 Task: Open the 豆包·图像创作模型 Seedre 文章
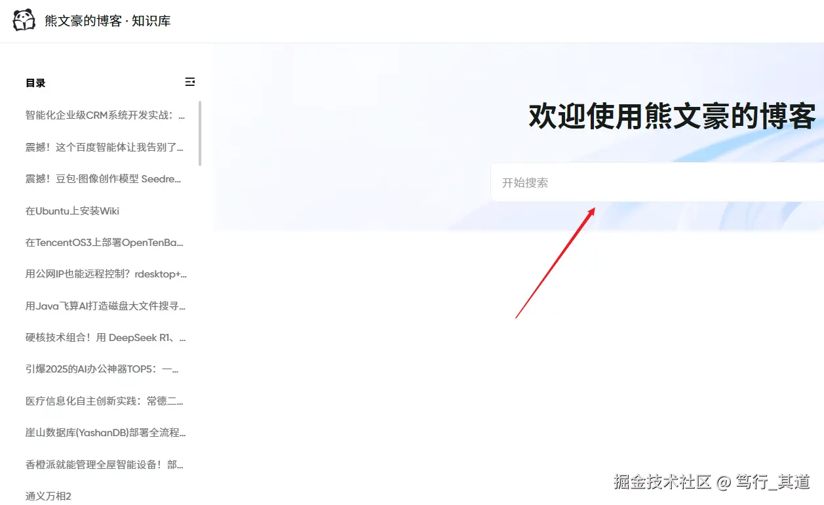pos(105,179)
